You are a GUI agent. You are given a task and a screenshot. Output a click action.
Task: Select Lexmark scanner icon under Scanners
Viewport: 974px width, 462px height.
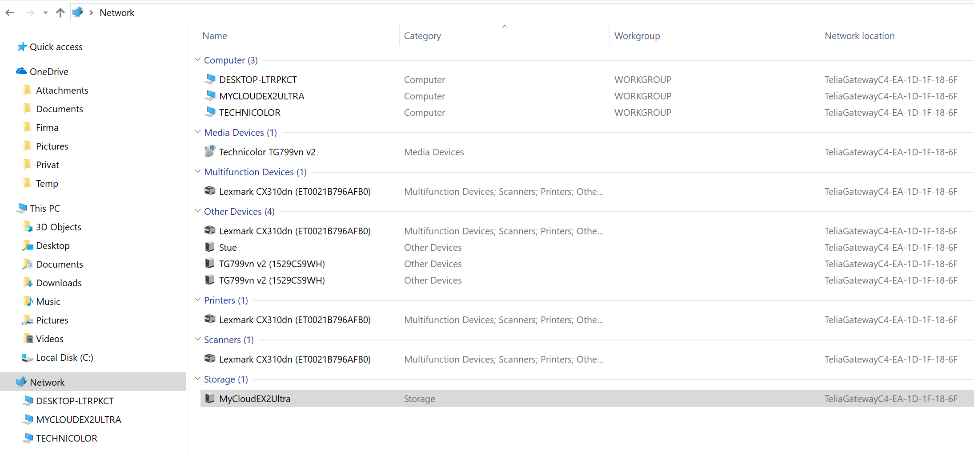point(210,359)
